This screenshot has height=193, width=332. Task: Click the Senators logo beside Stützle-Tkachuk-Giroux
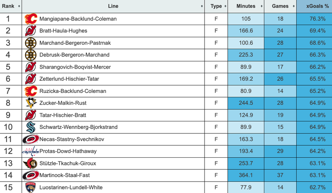tap(30, 163)
